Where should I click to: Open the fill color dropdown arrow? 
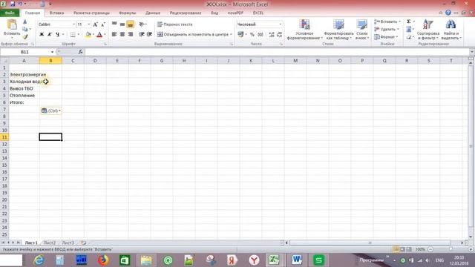(93, 35)
